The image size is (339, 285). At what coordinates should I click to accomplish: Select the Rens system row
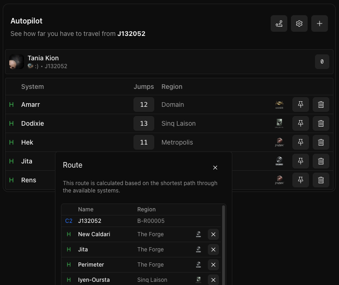pos(29,180)
